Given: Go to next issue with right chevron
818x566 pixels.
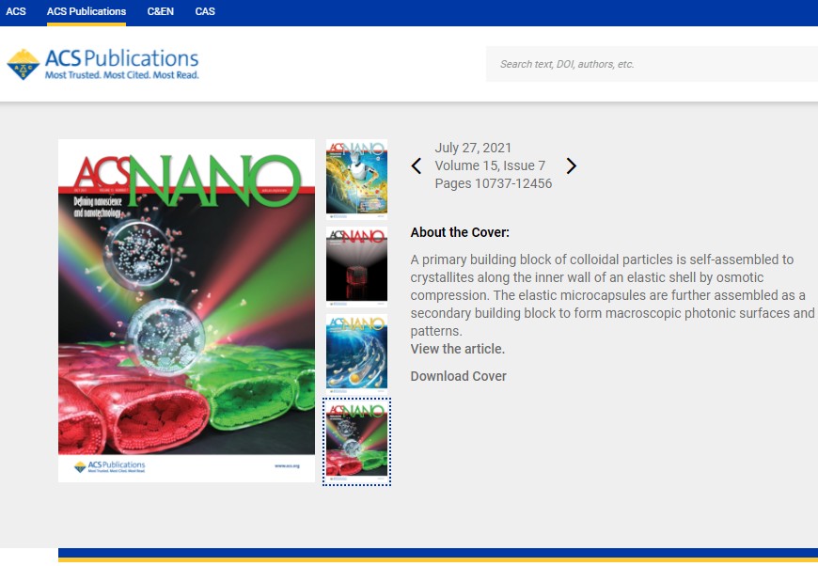Looking at the screenshot, I should 572,165.
